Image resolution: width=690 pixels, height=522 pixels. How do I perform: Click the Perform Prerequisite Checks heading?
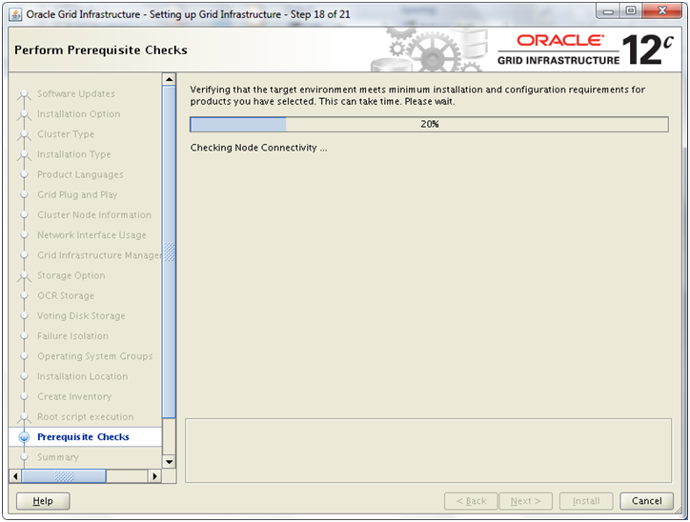click(x=101, y=50)
